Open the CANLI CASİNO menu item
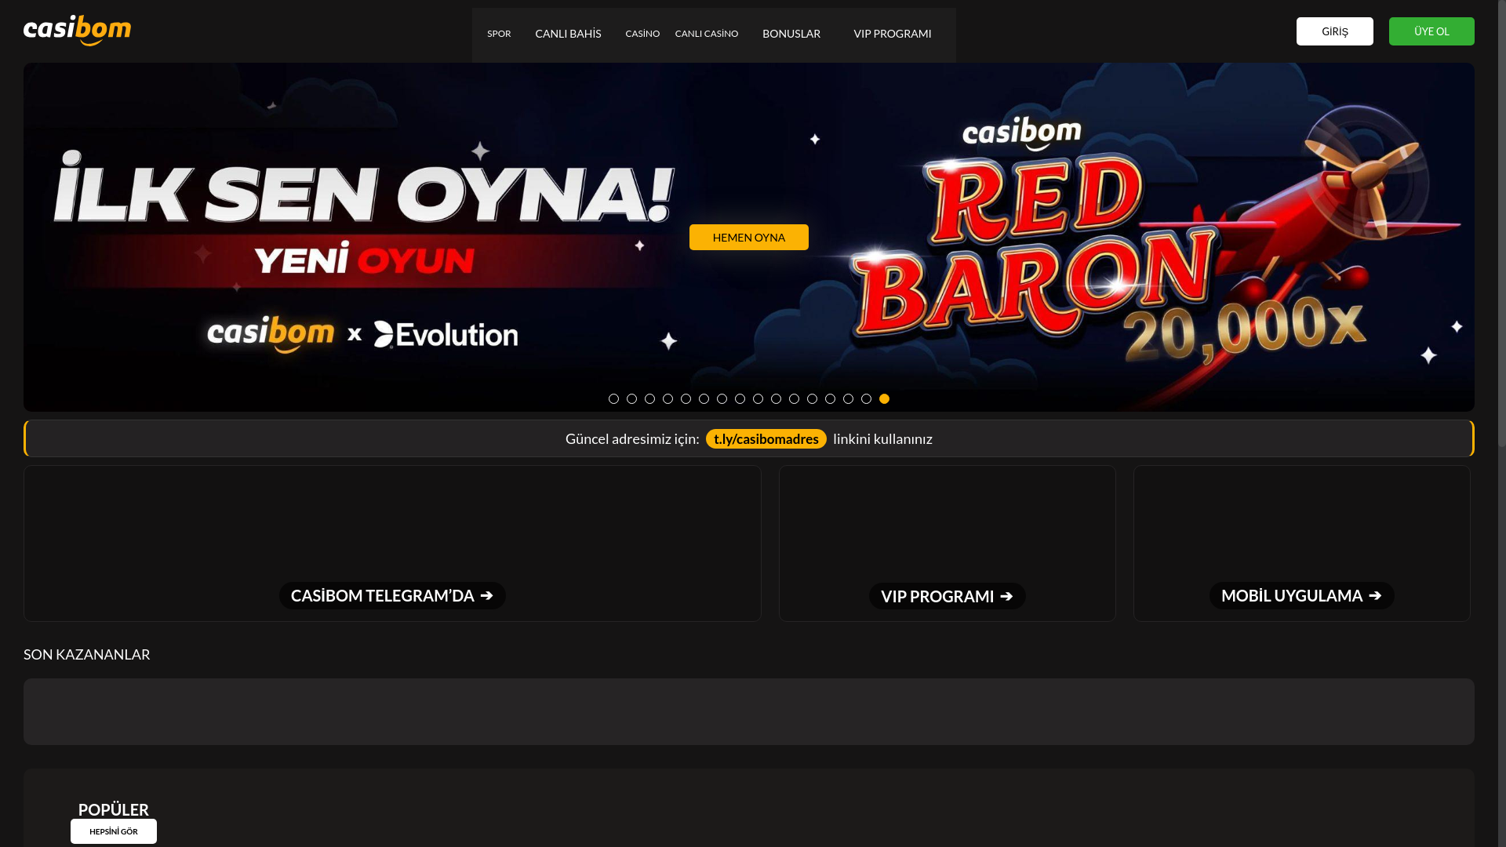This screenshot has width=1506, height=847. [x=707, y=34]
